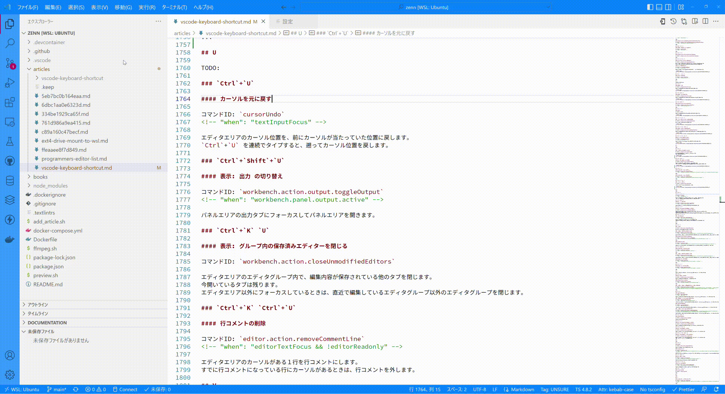Click Prettier in the status bar
The height and width of the screenshot is (394, 725).
(683, 389)
